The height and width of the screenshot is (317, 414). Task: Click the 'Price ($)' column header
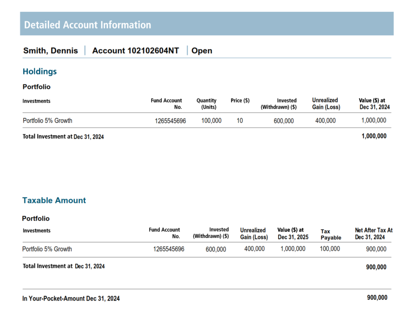point(240,100)
